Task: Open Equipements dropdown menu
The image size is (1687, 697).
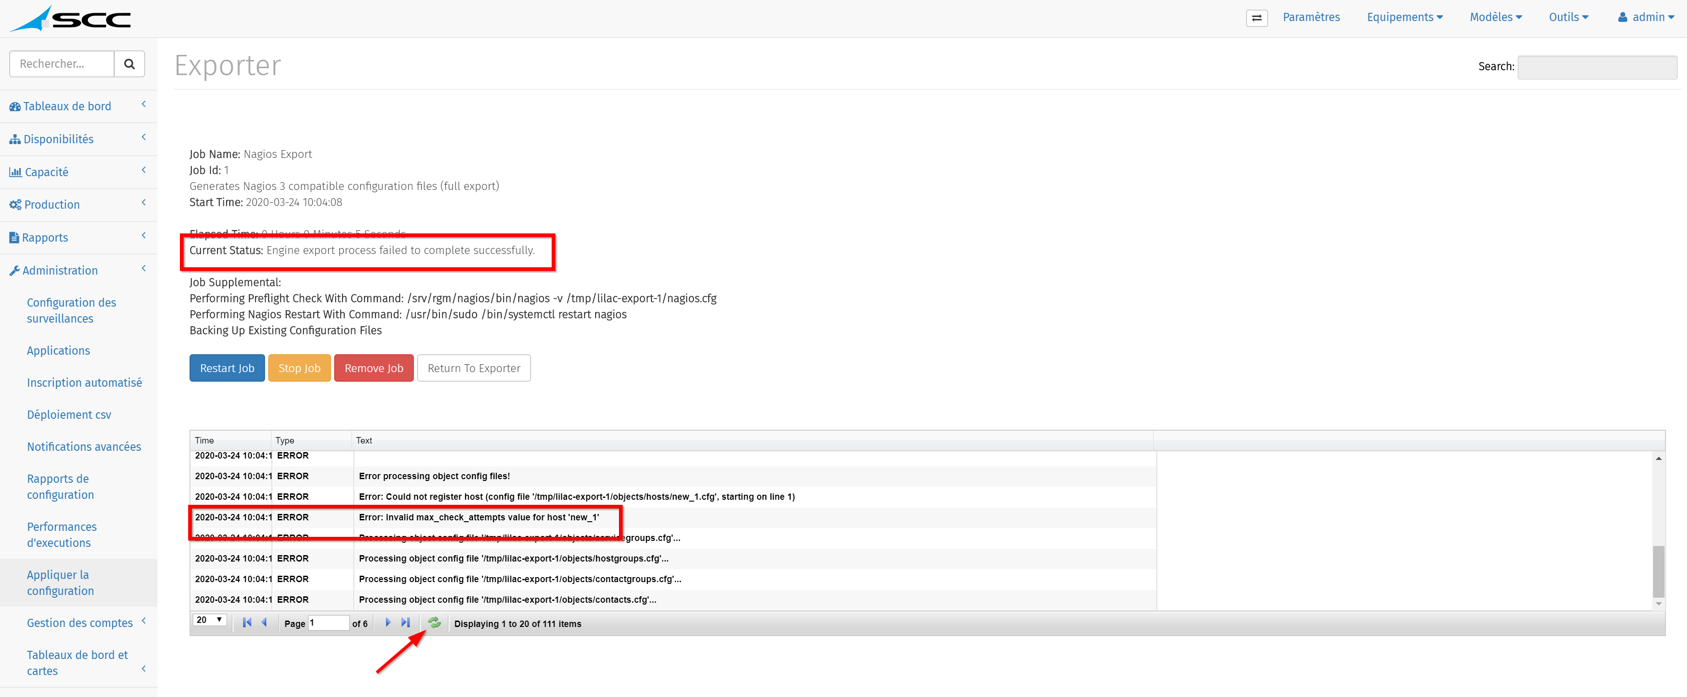Action: (x=1405, y=17)
